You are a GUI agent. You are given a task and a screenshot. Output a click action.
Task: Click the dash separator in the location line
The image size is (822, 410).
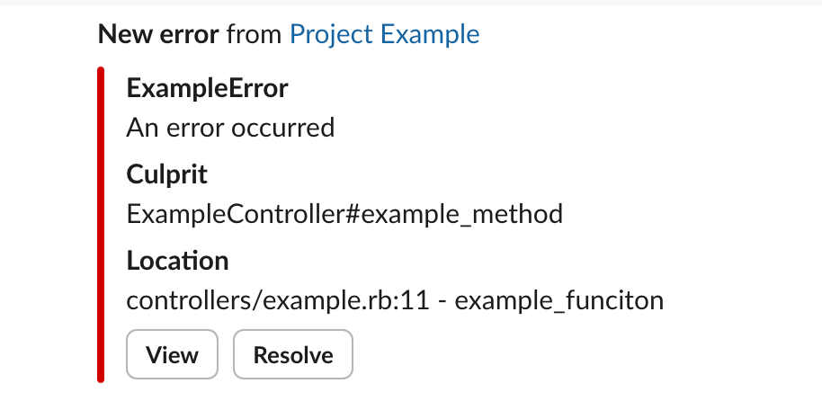(x=439, y=300)
